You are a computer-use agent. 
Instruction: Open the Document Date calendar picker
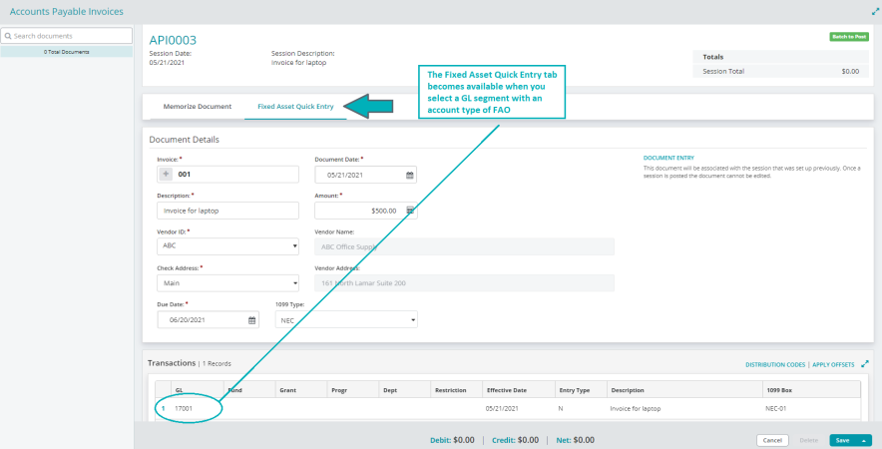tap(409, 175)
